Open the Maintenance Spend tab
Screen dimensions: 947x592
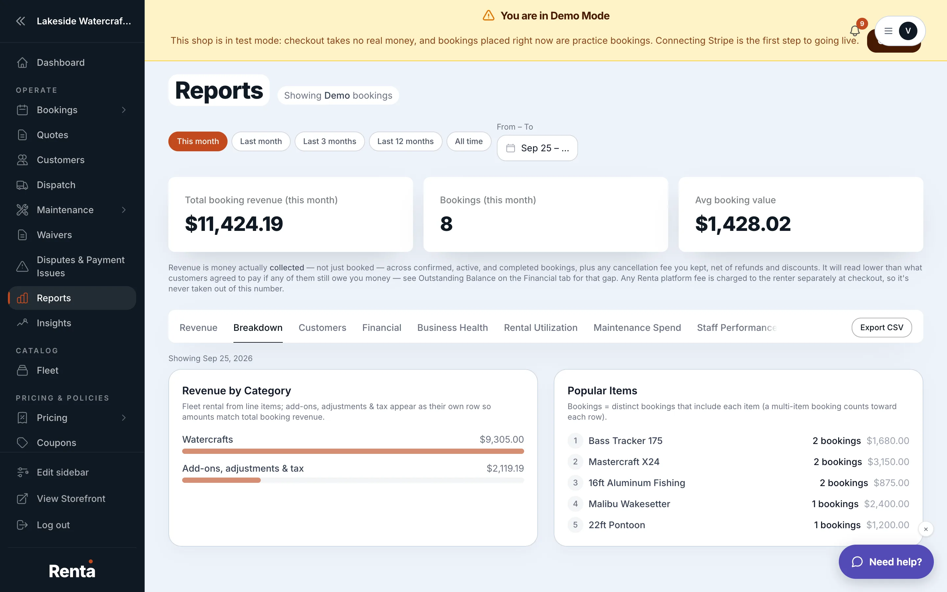[x=638, y=328]
